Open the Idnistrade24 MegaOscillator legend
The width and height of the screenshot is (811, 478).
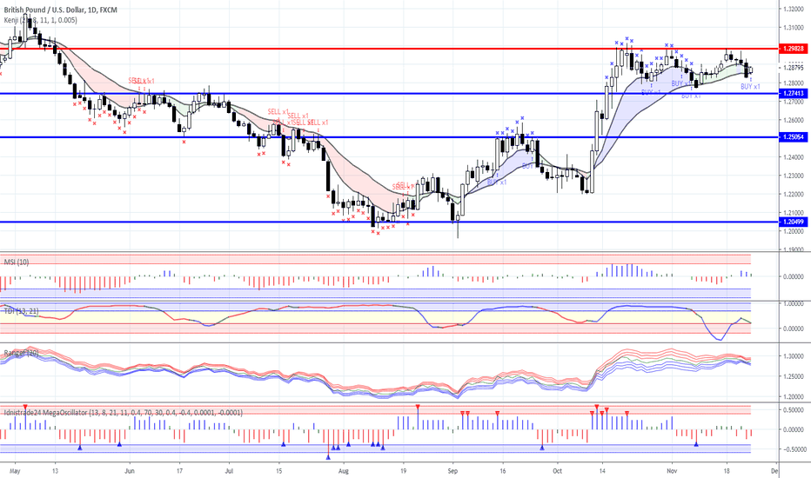coord(122,413)
